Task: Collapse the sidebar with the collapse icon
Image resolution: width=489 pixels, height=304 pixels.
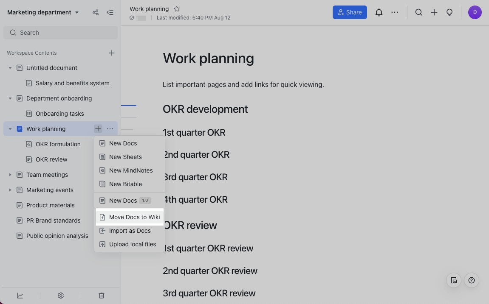Action: pos(110,12)
